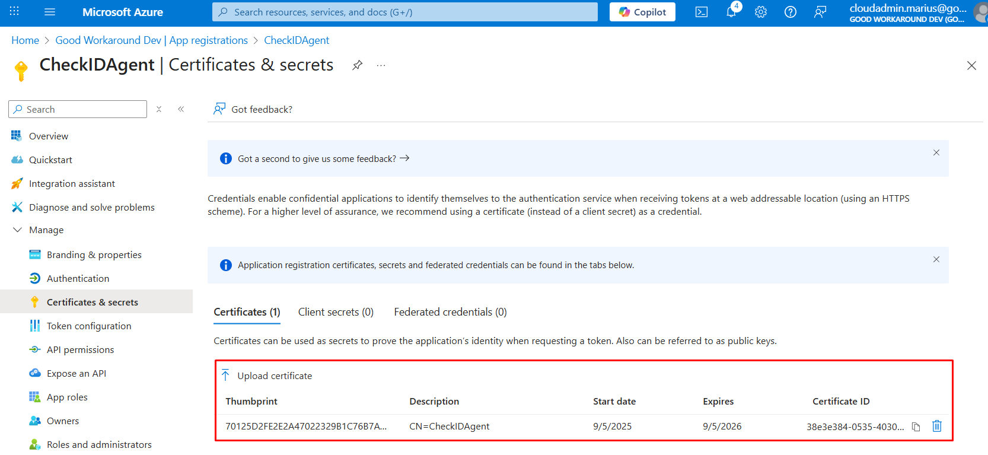Click Upload certificate
Viewport: 988px width, 455px height.
pos(267,376)
